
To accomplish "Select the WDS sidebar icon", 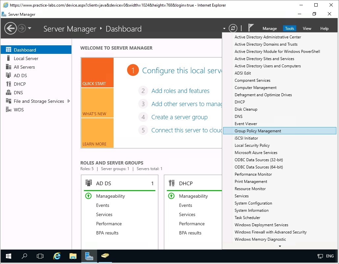I will click(9, 110).
